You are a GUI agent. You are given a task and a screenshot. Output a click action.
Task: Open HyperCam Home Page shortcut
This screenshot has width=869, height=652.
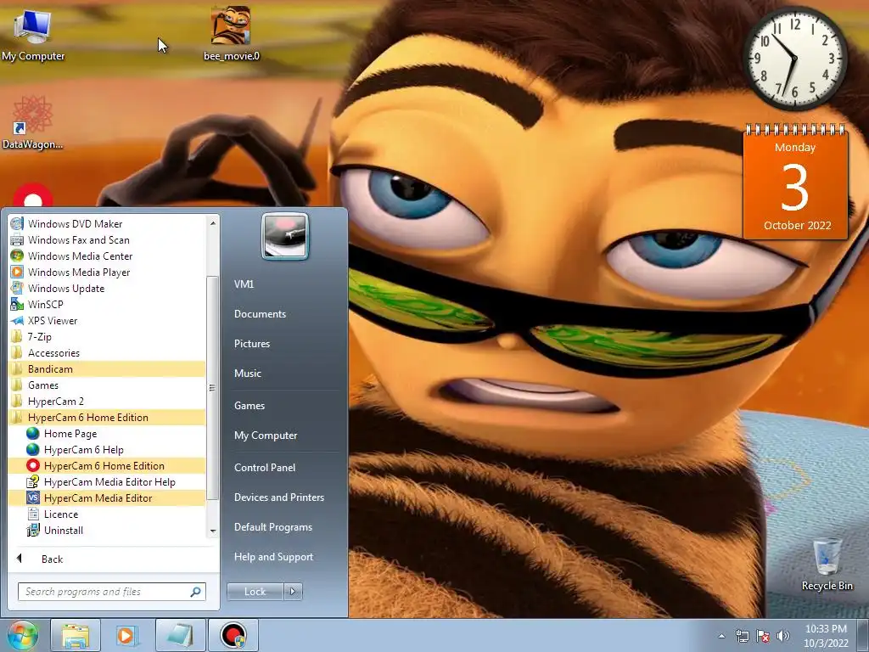point(106,434)
